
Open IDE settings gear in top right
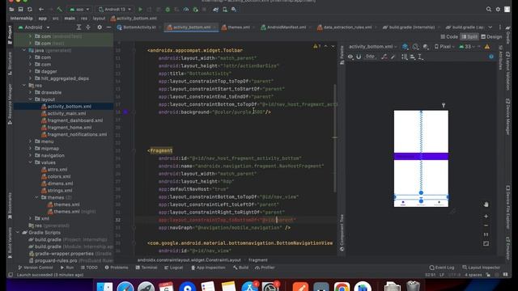tap(498, 10)
